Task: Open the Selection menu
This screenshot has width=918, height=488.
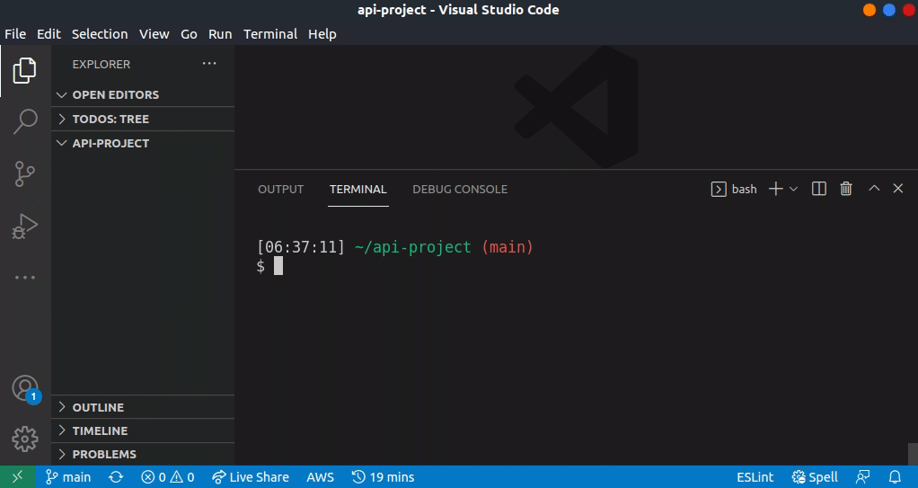Action: 100,34
